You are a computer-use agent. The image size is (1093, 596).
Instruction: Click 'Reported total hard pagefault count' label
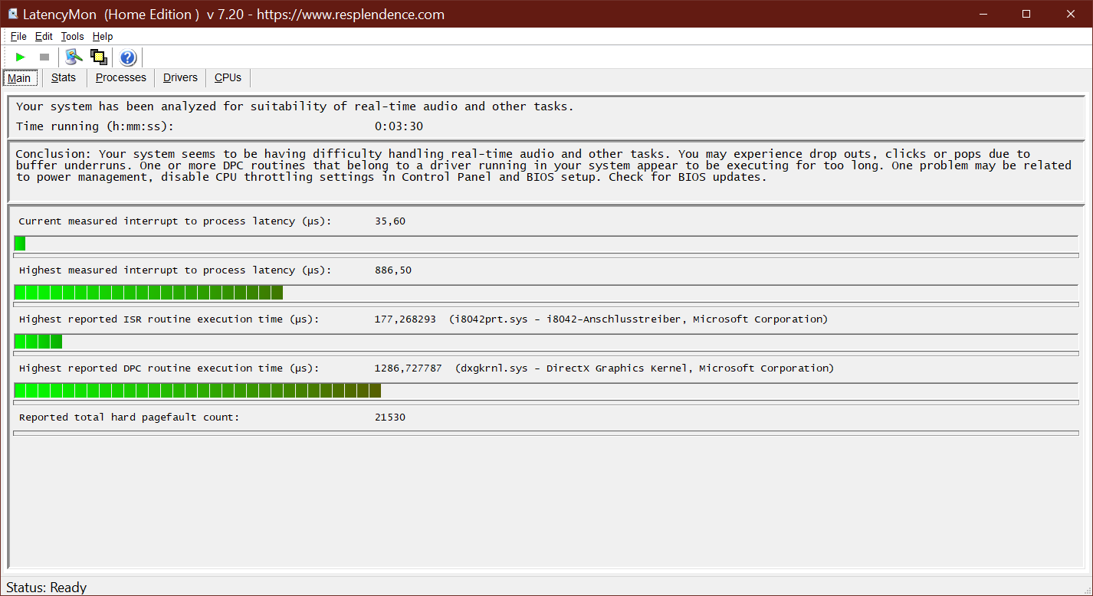click(x=129, y=418)
